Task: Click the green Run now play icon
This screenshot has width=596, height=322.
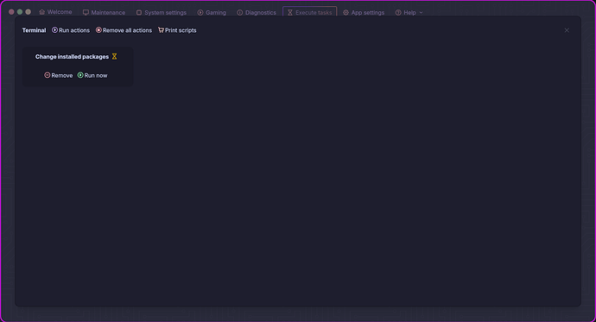Action: pos(80,75)
